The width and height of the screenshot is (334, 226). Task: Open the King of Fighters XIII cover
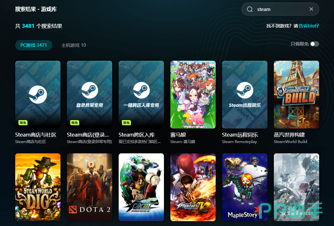pyautogui.click(x=141, y=187)
